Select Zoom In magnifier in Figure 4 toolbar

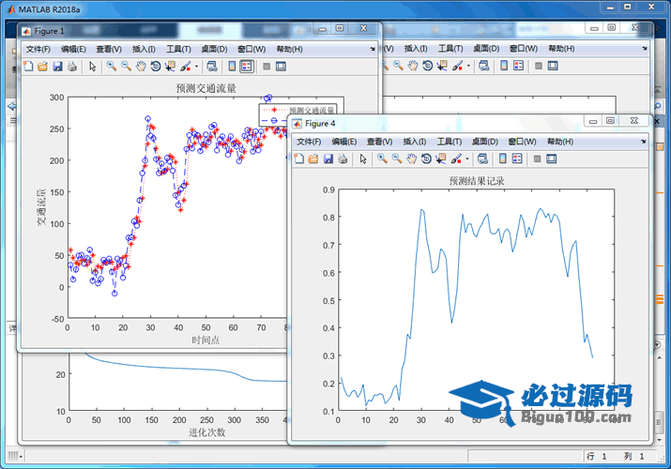pos(382,159)
